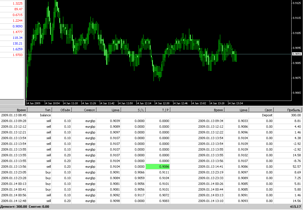The height and width of the screenshot is (210, 303).
Task: Click the 14 Jan 12:30 label on time axis
Action: (x=162, y=103)
